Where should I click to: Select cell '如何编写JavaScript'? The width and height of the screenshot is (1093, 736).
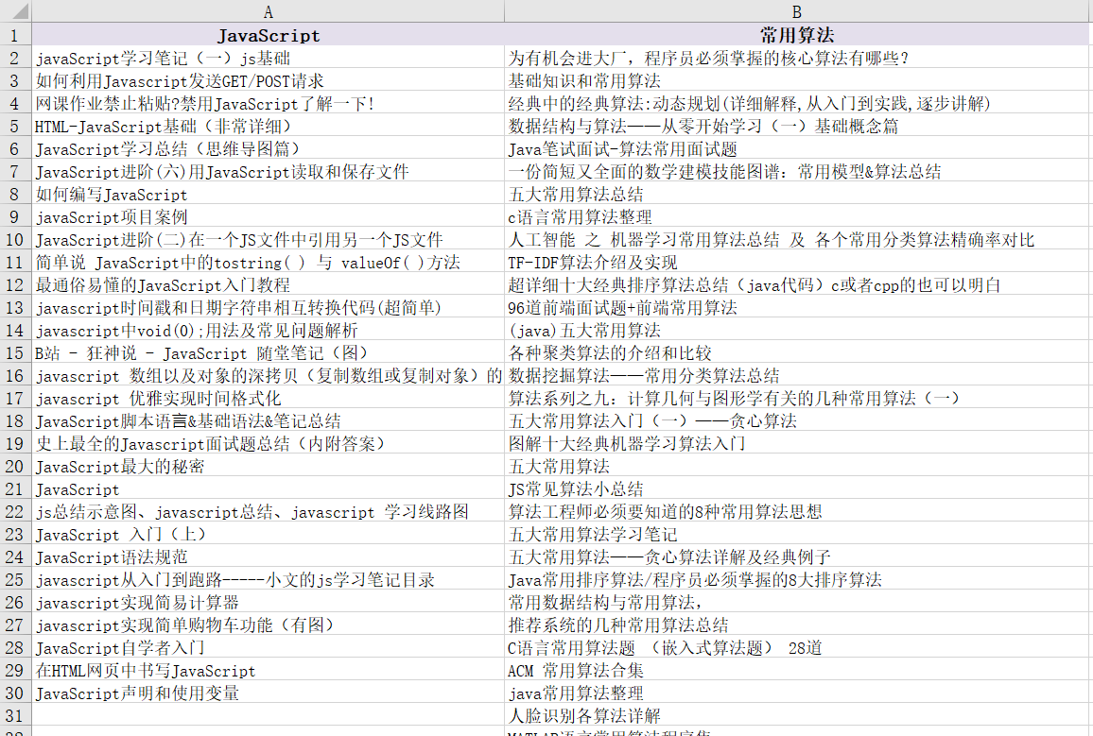tap(269, 195)
